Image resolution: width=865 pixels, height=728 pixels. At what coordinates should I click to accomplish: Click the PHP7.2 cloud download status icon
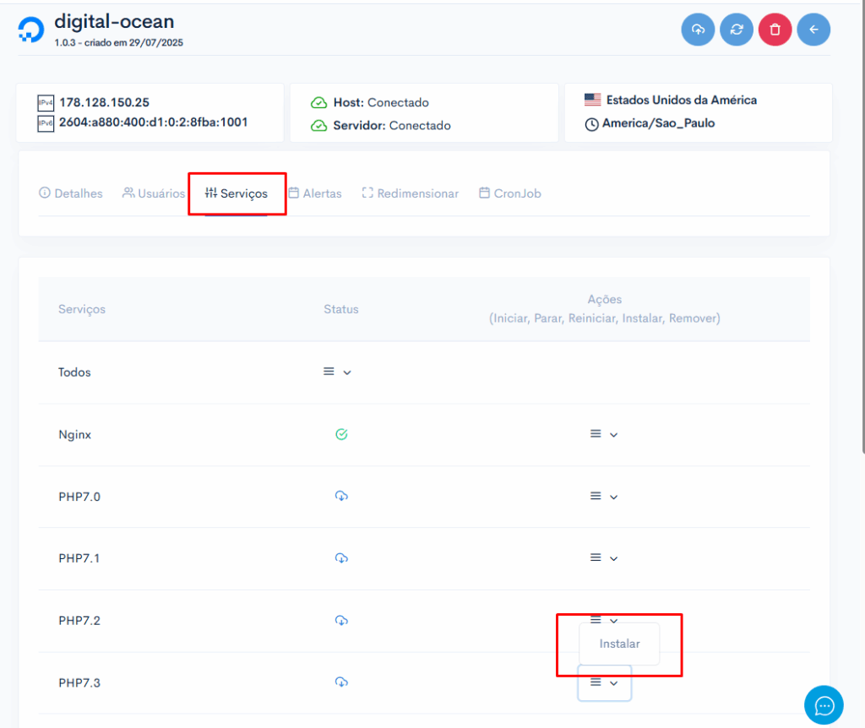pyautogui.click(x=341, y=621)
